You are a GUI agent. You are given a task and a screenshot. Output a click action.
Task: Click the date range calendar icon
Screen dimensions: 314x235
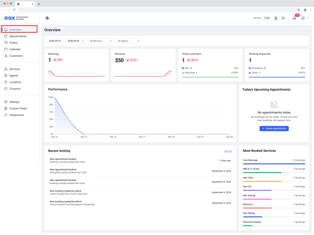[x=83, y=41]
